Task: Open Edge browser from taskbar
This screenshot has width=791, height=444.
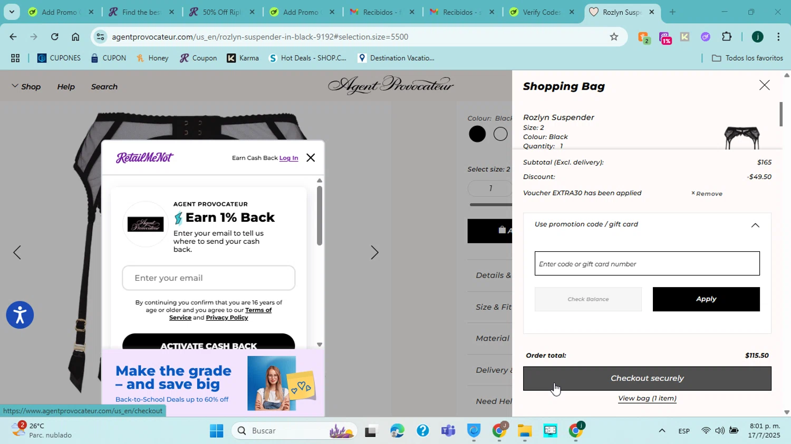Action: point(397,431)
